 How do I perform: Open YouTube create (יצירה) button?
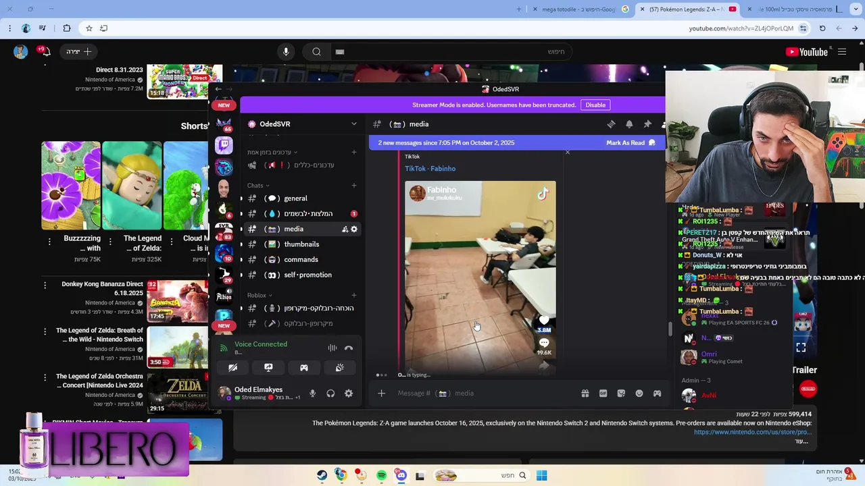(x=78, y=52)
